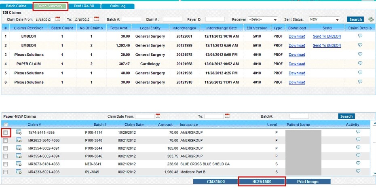
Task: View claim icon for MR3554-5002-4091
Action: (x=19, y=148)
